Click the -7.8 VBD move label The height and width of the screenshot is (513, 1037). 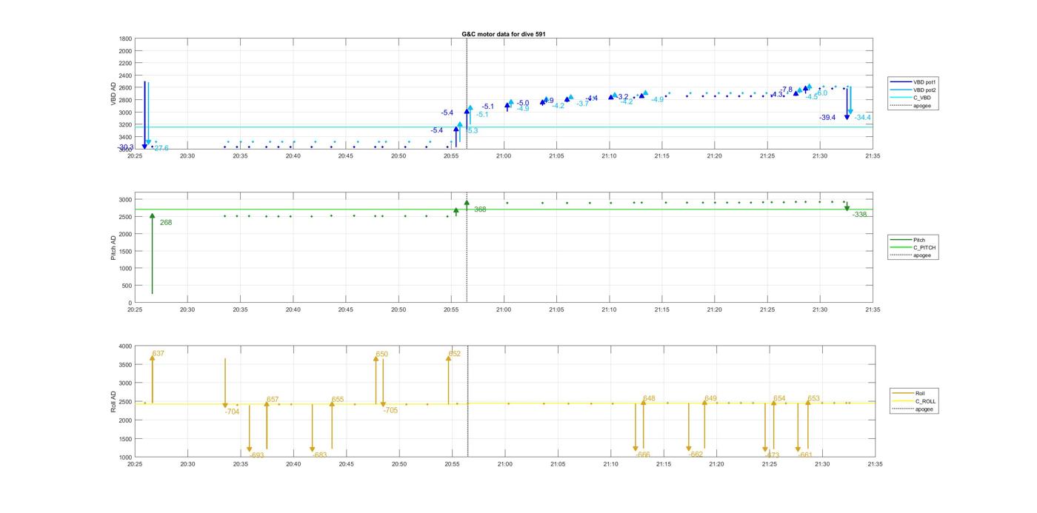(786, 90)
